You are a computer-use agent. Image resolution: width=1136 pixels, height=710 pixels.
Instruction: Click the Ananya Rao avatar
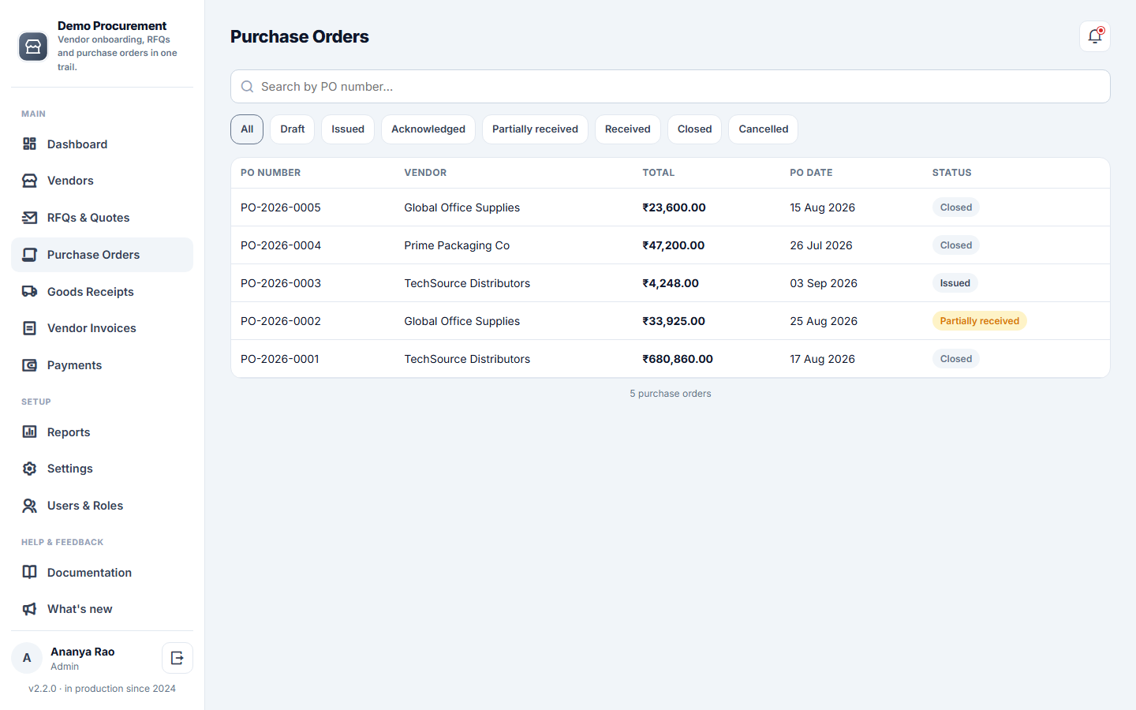(27, 658)
